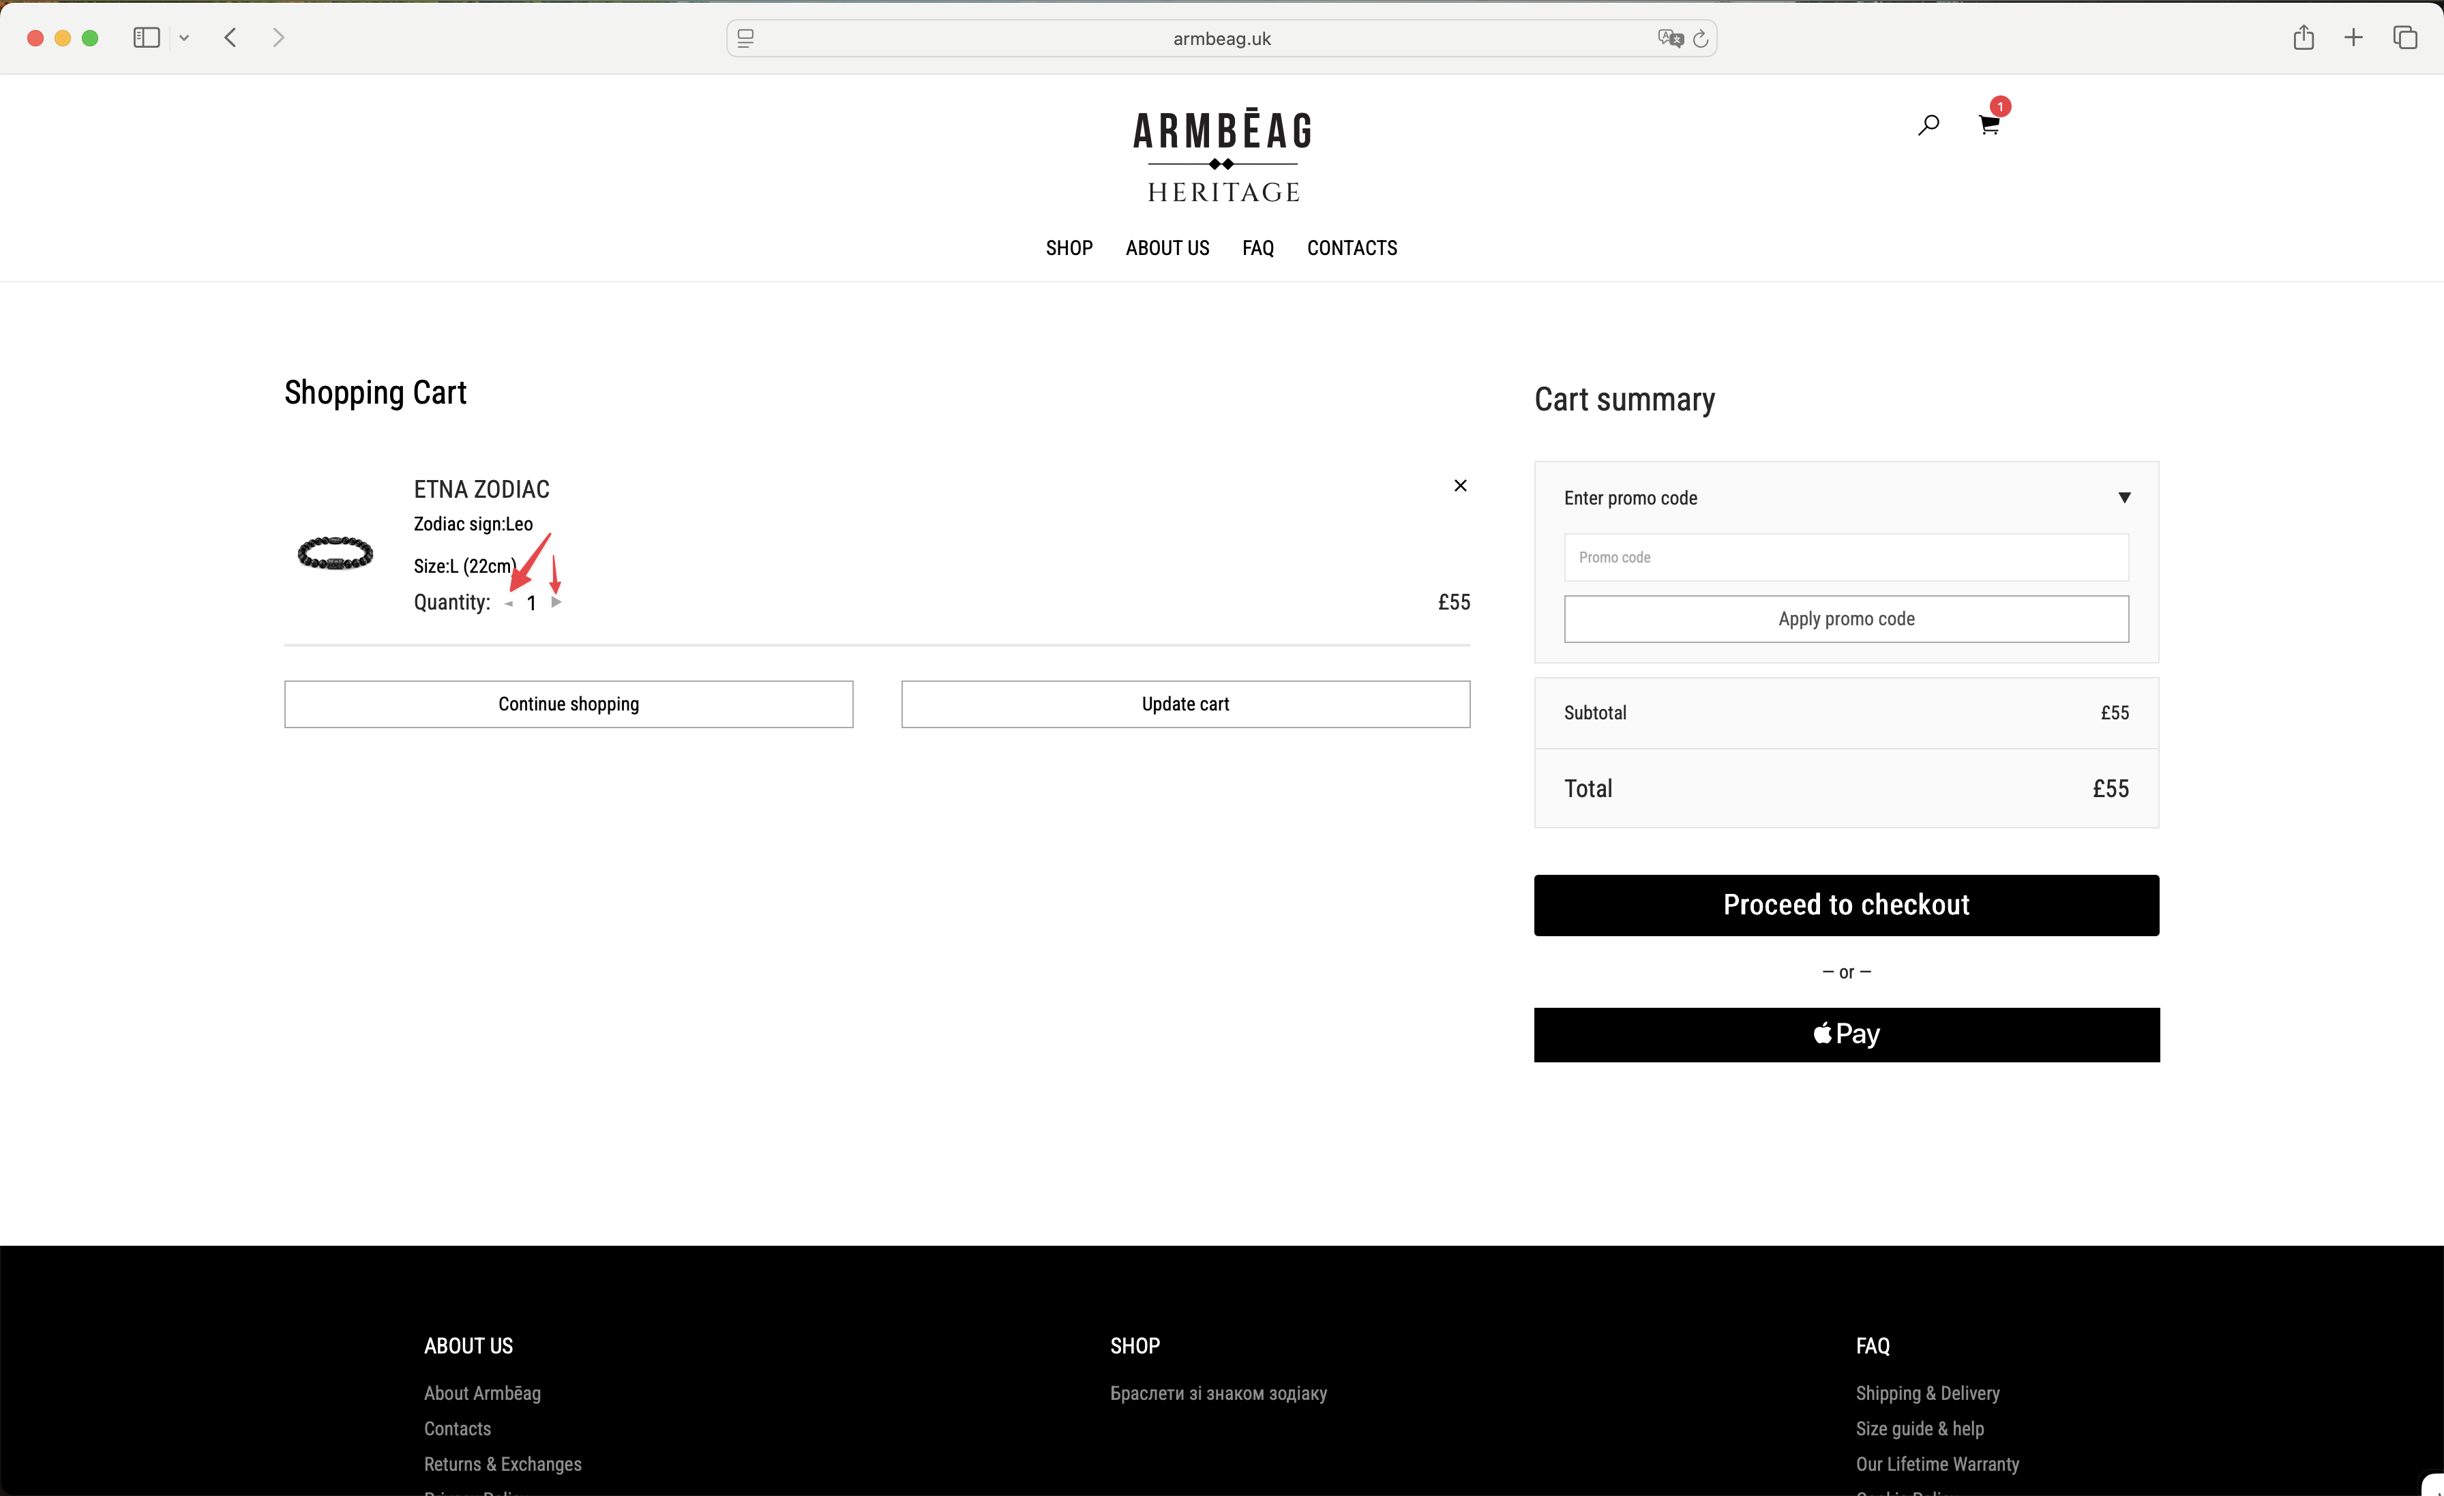
Task: Open the site search magnifier icon
Action: point(1928,125)
